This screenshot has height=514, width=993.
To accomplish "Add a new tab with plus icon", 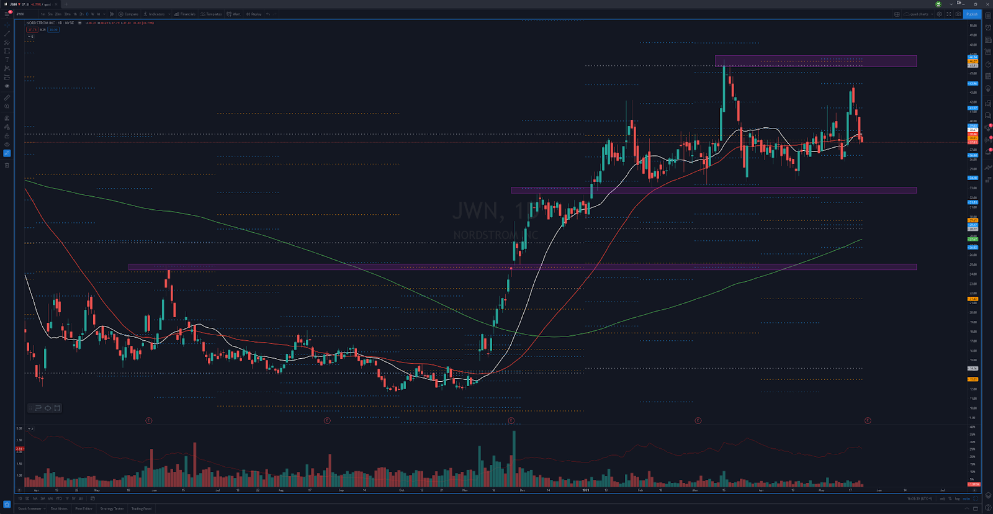I will pyautogui.click(x=66, y=4).
